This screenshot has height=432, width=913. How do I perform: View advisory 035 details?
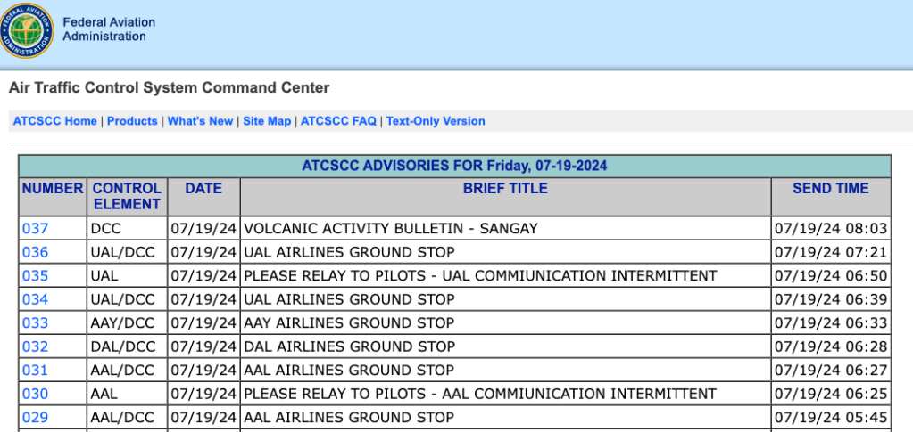pyautogui.click(x=35, y=276)
